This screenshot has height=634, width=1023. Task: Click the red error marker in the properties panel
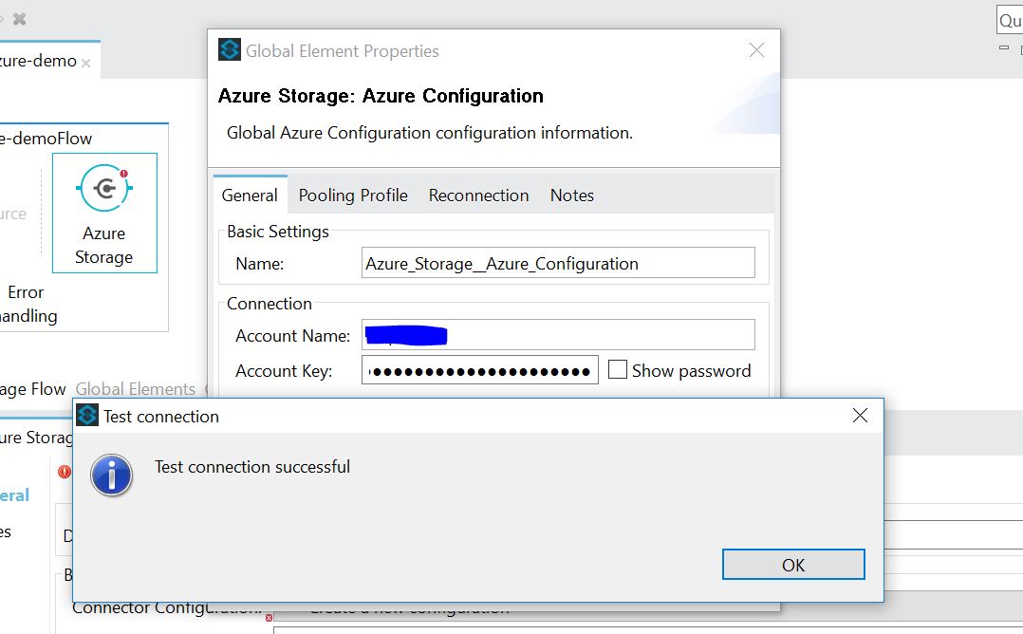pyautogui.click(x=64, y=472)
